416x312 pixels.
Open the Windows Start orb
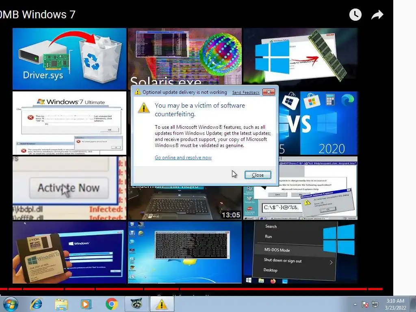pos(11,304)
